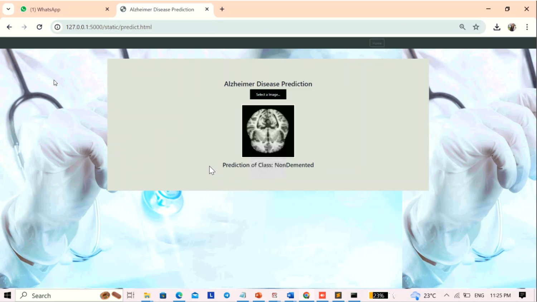The height and width of the screenshot is (302, 537).
Task: Open the blue L app on taskbar
Action: pos(211,296)
